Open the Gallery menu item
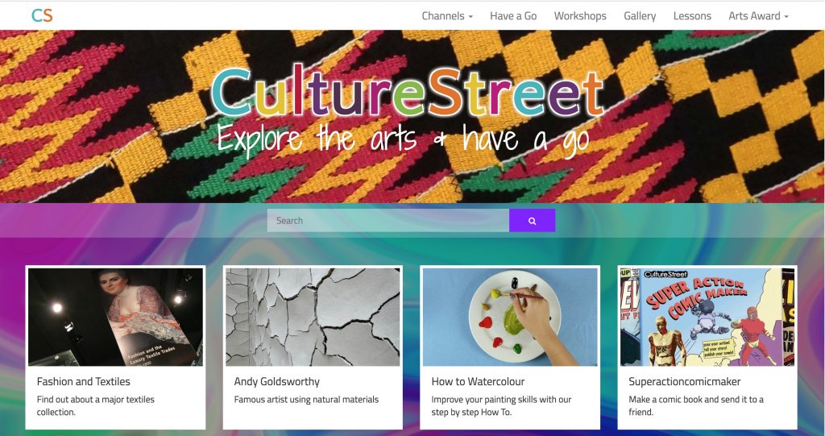825x436 pixels. click(640, 16)
